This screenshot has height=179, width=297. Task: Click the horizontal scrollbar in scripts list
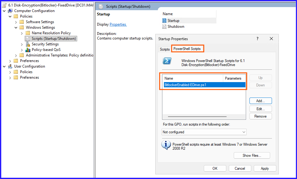click(197, 117)
